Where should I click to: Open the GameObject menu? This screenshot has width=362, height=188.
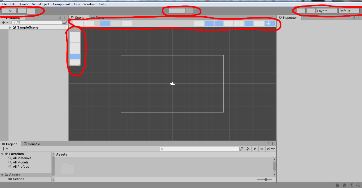click(x=41, y=4)
